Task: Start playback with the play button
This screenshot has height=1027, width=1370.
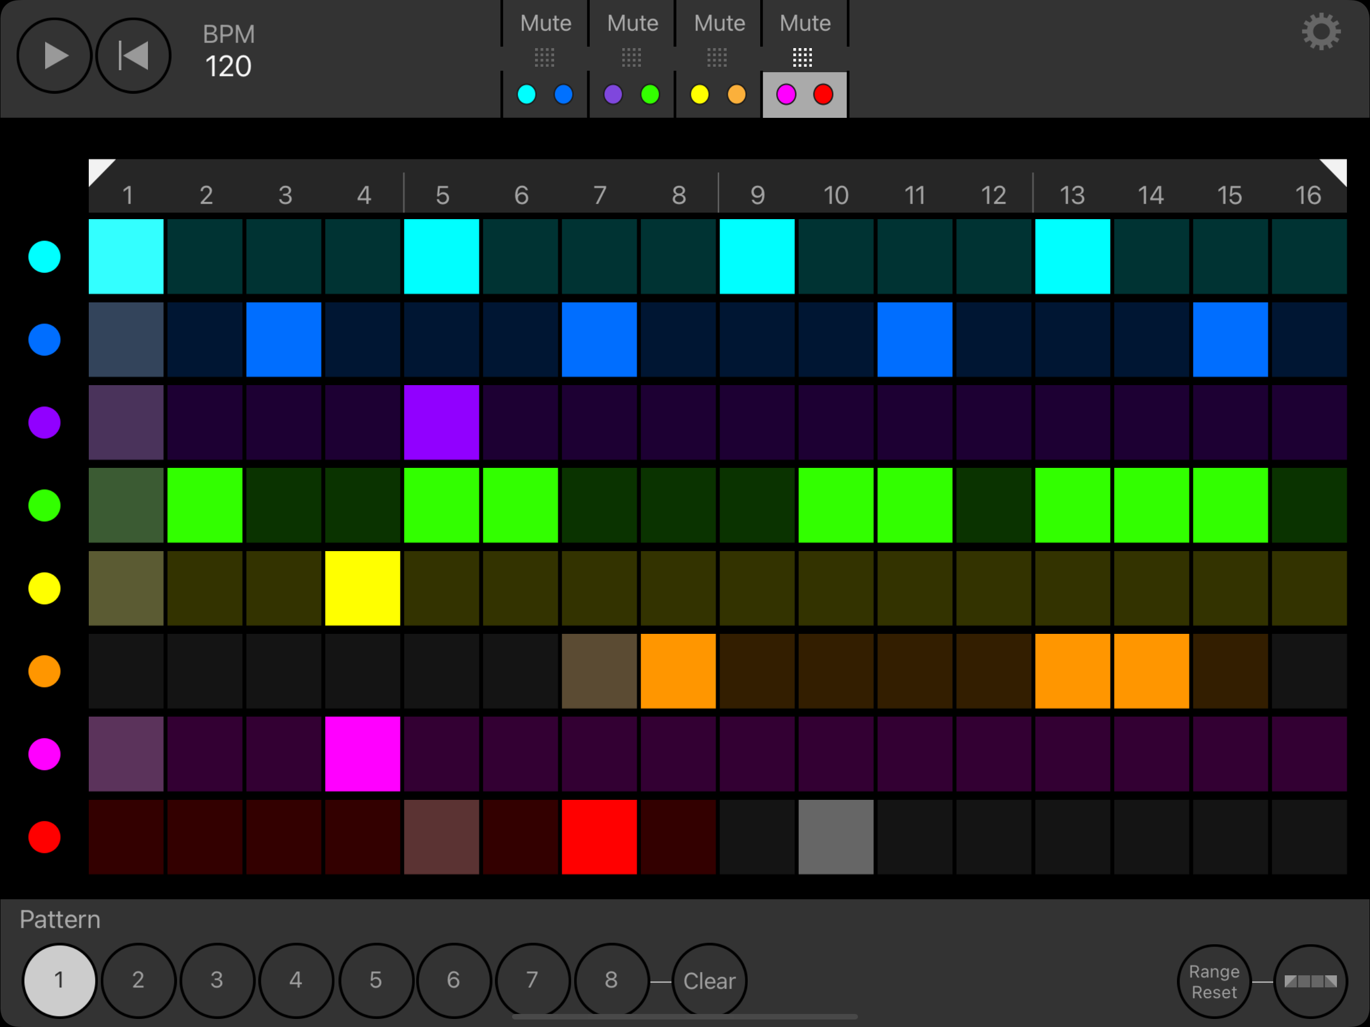Action: tap(55, 56)
